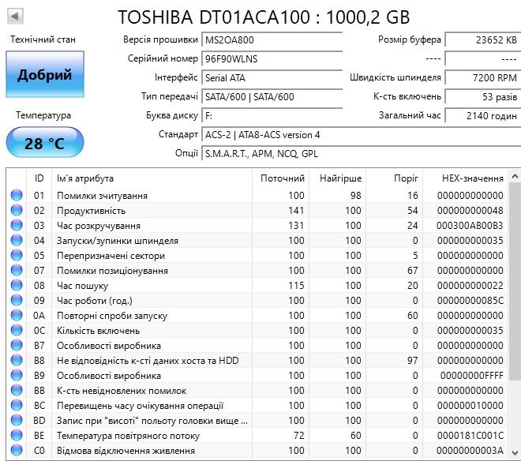Click status orb for attribute B8
521x461 pixels.
click(x=17, y=360)
